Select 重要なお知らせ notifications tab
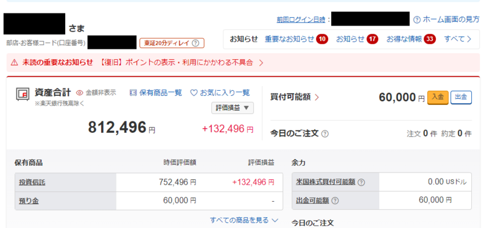 (296, 39)
